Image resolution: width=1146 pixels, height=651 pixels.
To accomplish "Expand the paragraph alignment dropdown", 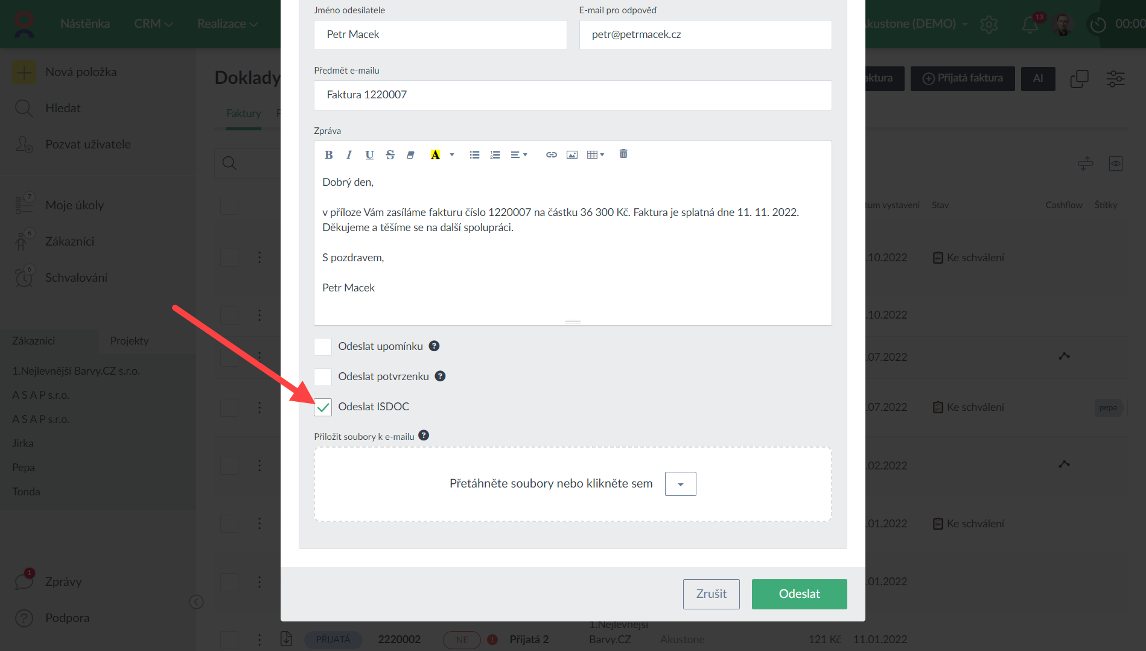I will tap(519, 155).
